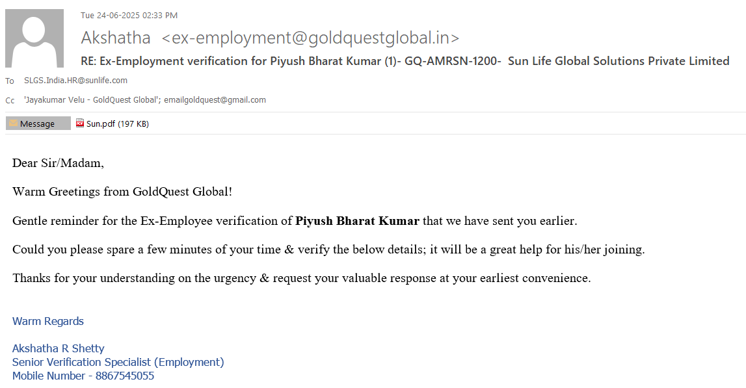
Task: Click the SLGS.India.HR@sunlife.com recipient
Action: [75, 81]
